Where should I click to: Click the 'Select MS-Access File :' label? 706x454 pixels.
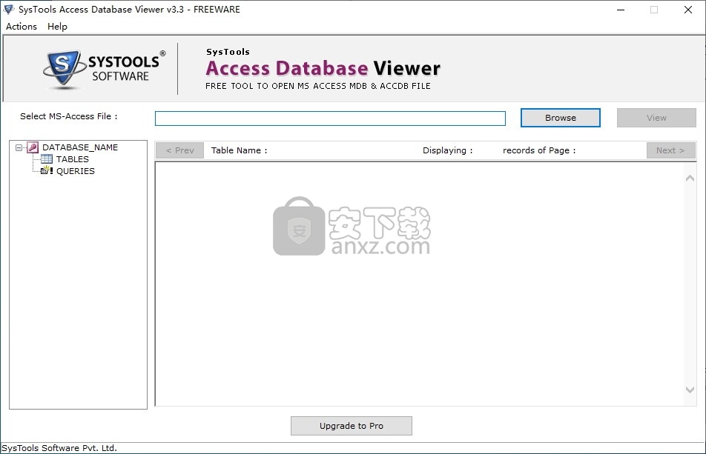tap(68, 116)
